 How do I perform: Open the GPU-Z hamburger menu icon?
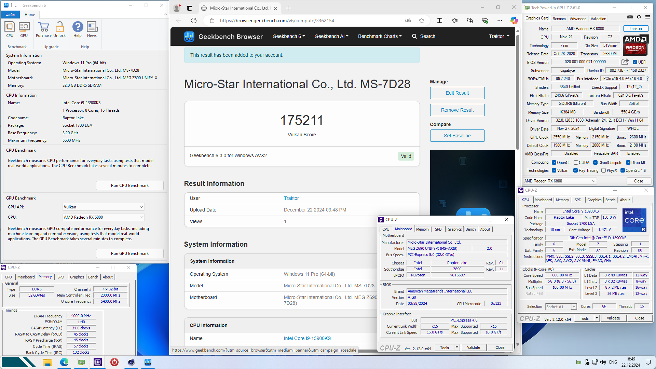(647, 17)
